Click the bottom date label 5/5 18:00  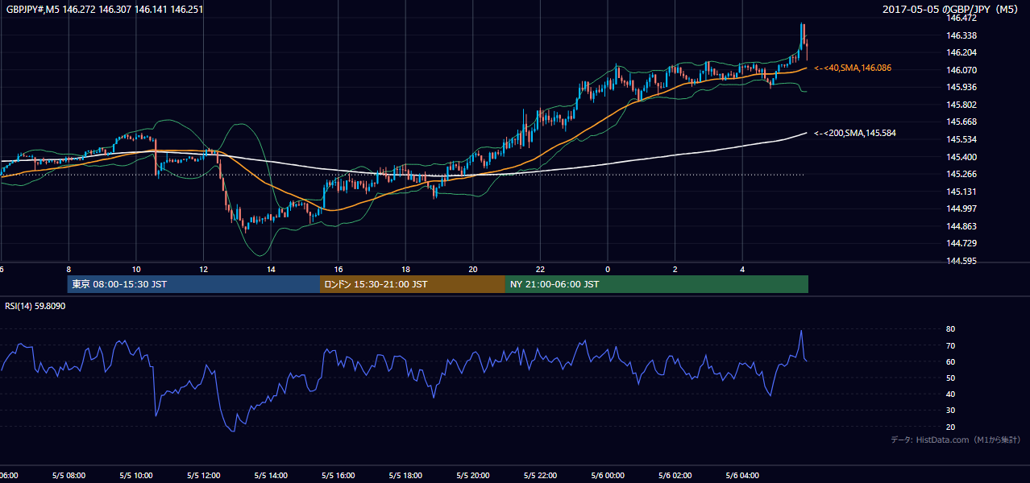[405, 476]
